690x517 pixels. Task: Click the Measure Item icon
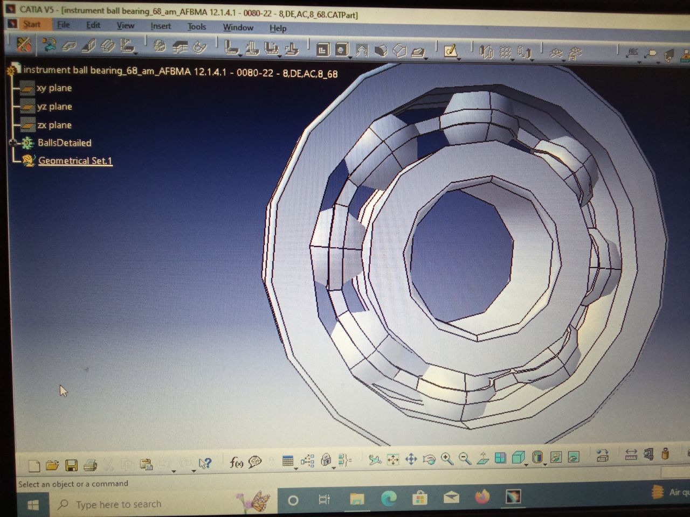pyautogui.click(x=648, y=454)
